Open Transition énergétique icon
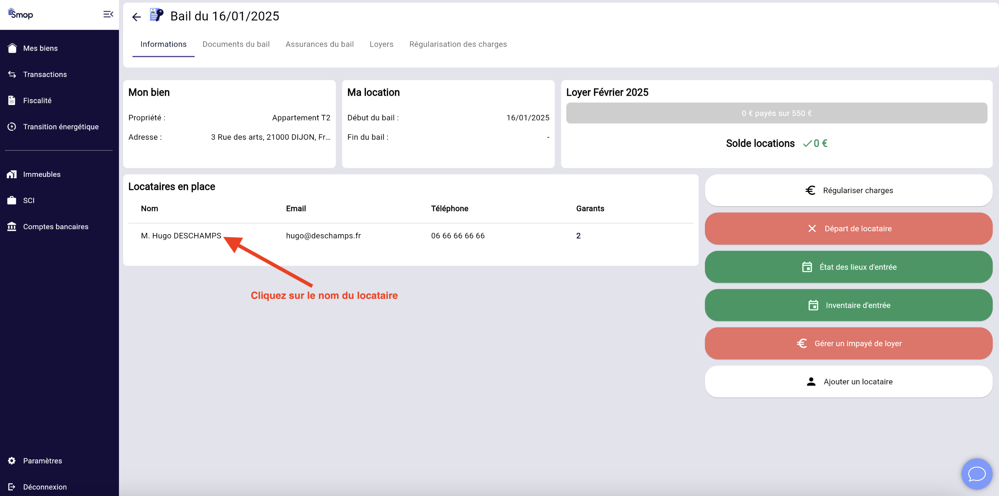 (12, 127)
